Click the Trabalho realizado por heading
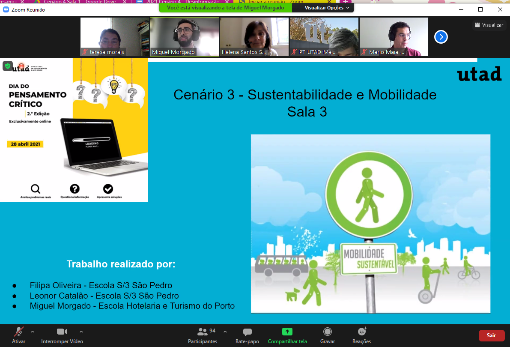Viewport: 510px width, 347px height. pos(121,264)
